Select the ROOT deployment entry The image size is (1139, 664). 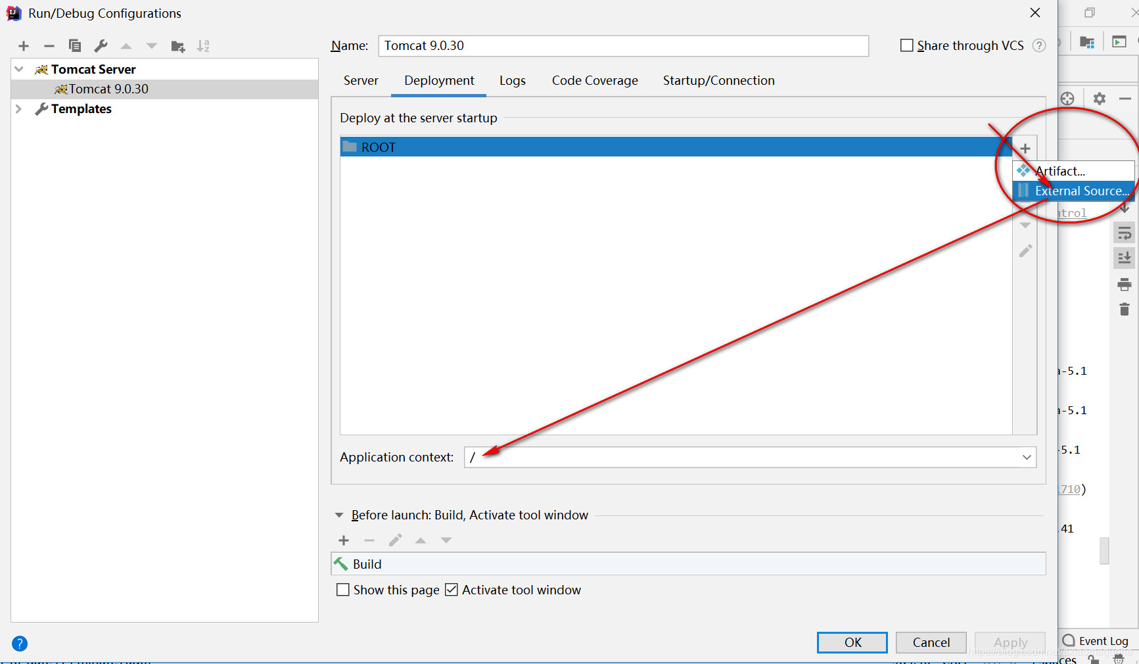(x=676, y=147)
